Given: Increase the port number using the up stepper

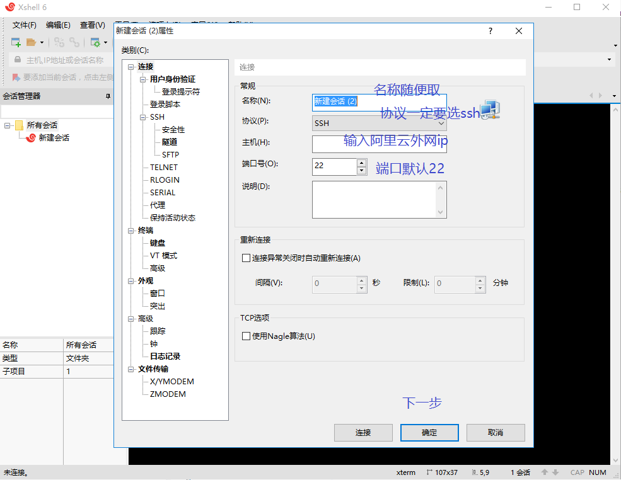Looking at the screenshot, I should click(360, 163).
